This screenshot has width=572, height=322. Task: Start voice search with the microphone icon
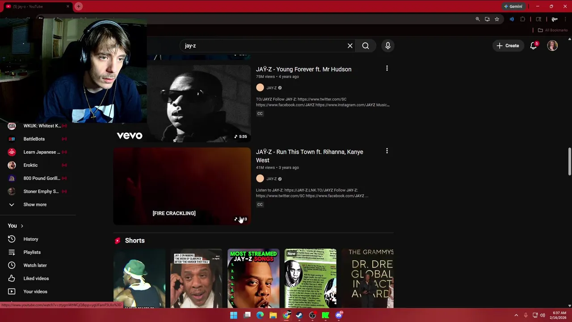(x=388, y=46)
